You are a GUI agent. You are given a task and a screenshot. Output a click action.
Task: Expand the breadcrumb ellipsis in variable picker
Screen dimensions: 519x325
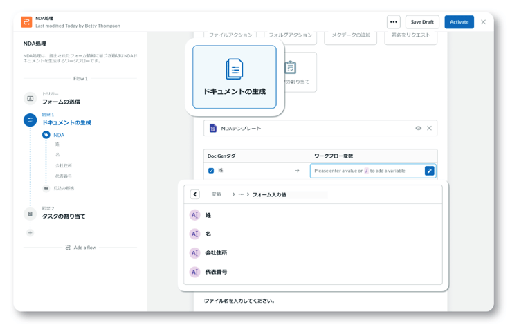point(241,194)
